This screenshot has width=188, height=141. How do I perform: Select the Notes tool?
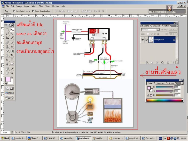(7, 69)
